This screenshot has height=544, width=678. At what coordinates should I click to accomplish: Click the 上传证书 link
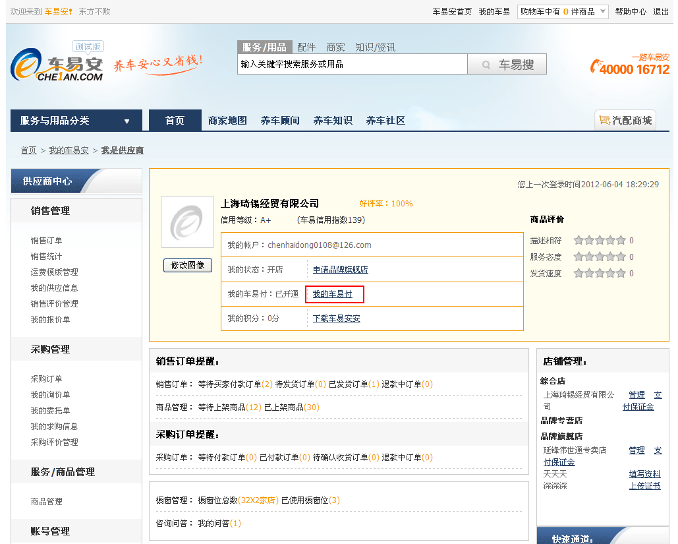[644, 486]
